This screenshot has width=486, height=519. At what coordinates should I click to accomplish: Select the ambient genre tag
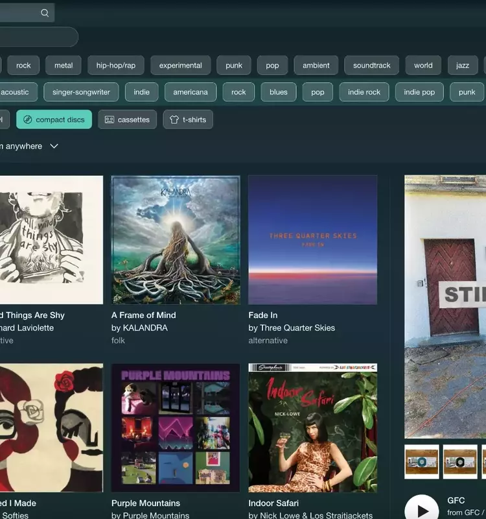[x=316, y=66]
